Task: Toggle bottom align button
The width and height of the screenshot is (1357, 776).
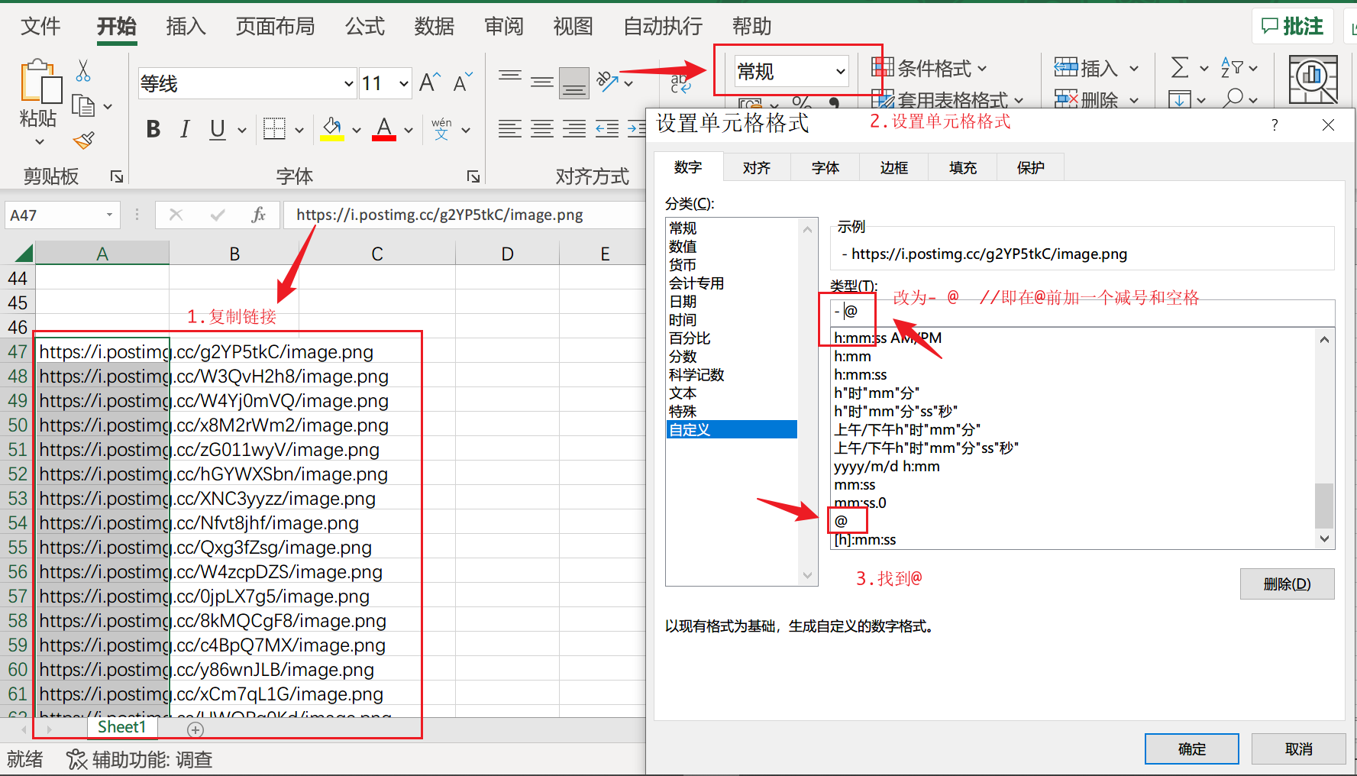Action: click(574, 82)
